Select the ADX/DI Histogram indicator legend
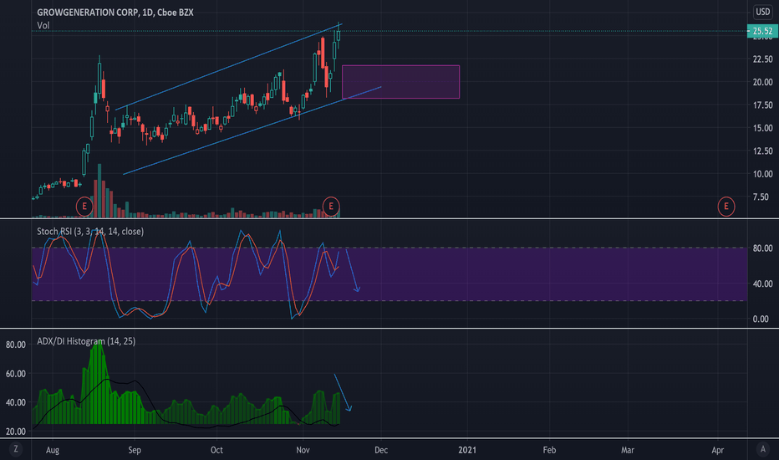Screen dimensions: 779x460 [86, 341]
